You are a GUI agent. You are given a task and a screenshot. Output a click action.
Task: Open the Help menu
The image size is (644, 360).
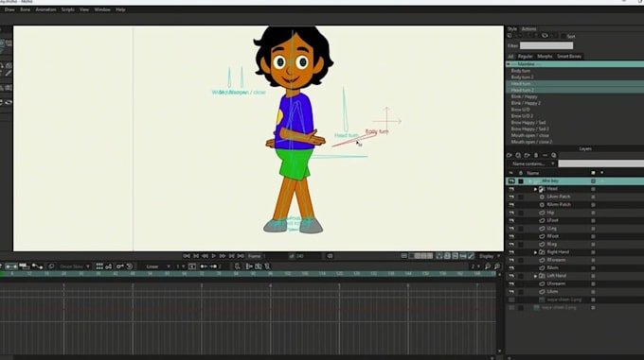pos(120,9)
